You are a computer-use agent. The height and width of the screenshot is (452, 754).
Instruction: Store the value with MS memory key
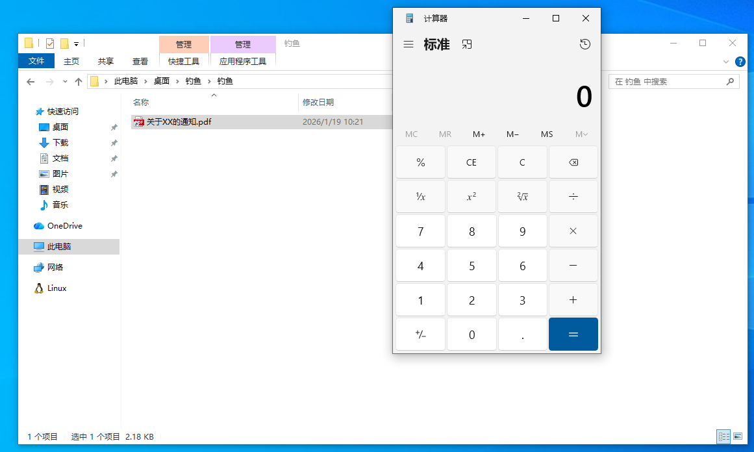[x=546, y=134]
